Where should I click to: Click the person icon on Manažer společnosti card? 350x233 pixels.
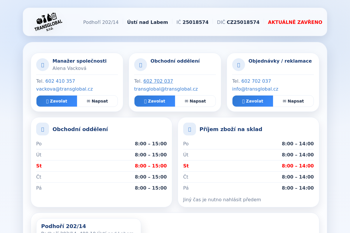(43, 65)
